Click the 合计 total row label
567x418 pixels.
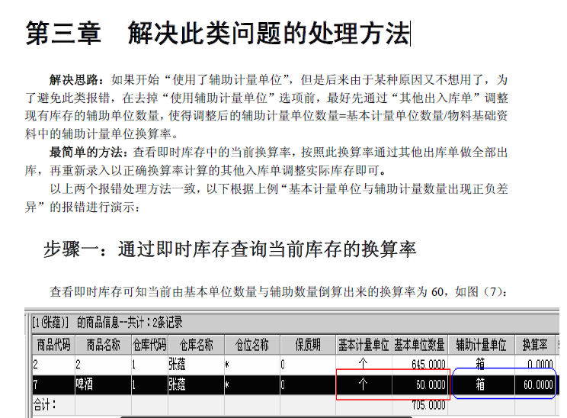pyautogui.click(x=46, y=404)
